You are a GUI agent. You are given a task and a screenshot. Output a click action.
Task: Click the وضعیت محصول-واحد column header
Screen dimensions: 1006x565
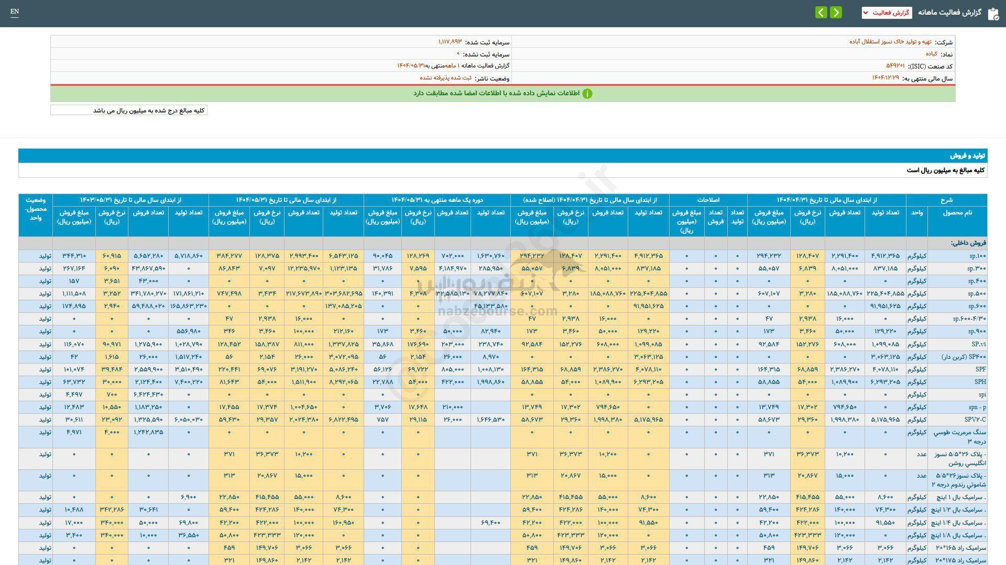pos(36,209)
